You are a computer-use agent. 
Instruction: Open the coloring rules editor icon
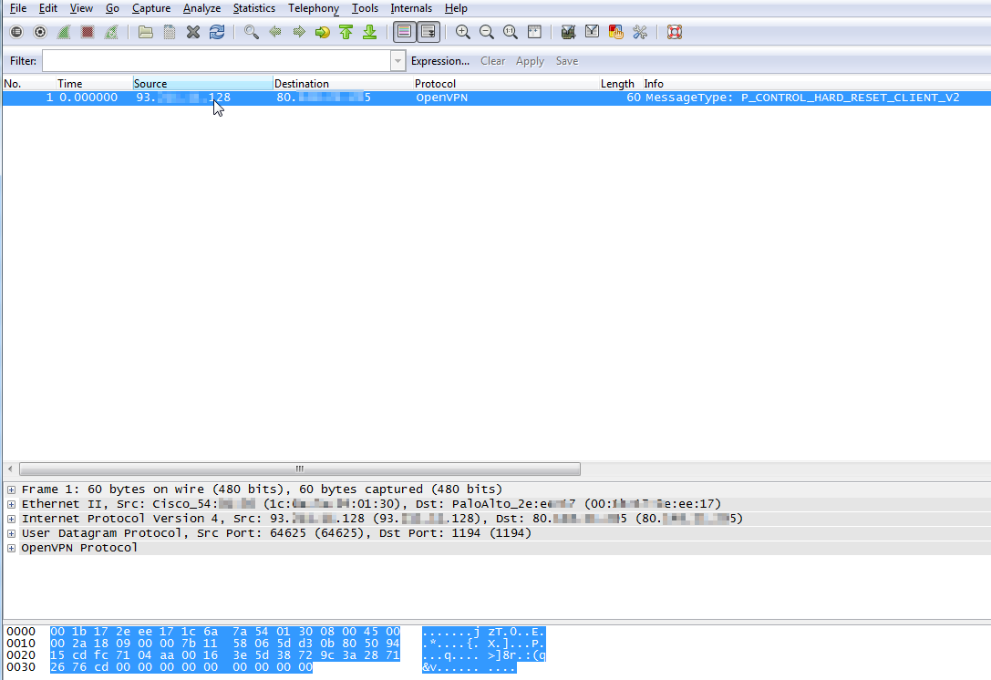pyautogui.click(x=616, y=32)
